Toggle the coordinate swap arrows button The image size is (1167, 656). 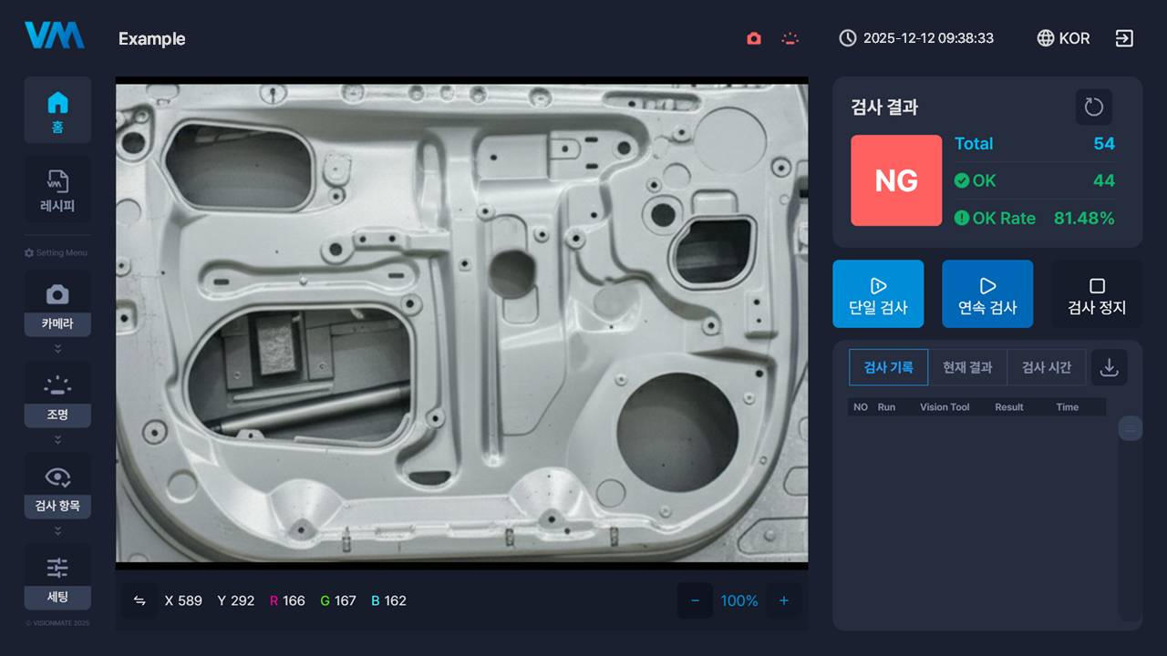(139, 600)
